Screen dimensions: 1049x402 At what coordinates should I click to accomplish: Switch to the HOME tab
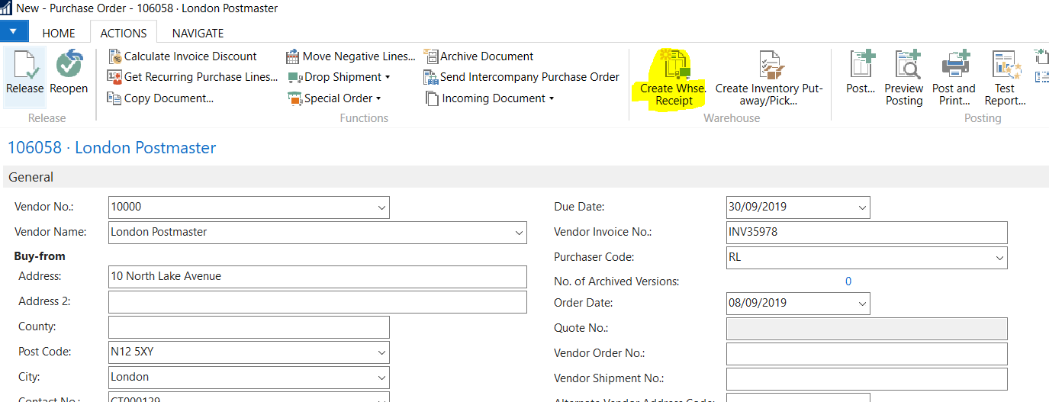pos(59,33)
